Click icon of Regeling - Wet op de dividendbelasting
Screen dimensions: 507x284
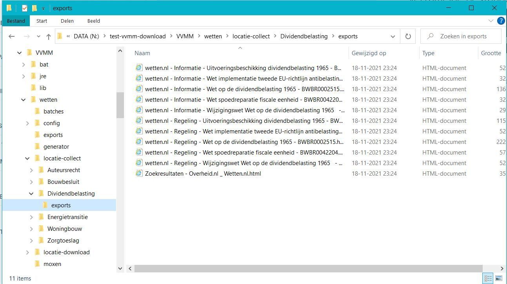(139, 142)
